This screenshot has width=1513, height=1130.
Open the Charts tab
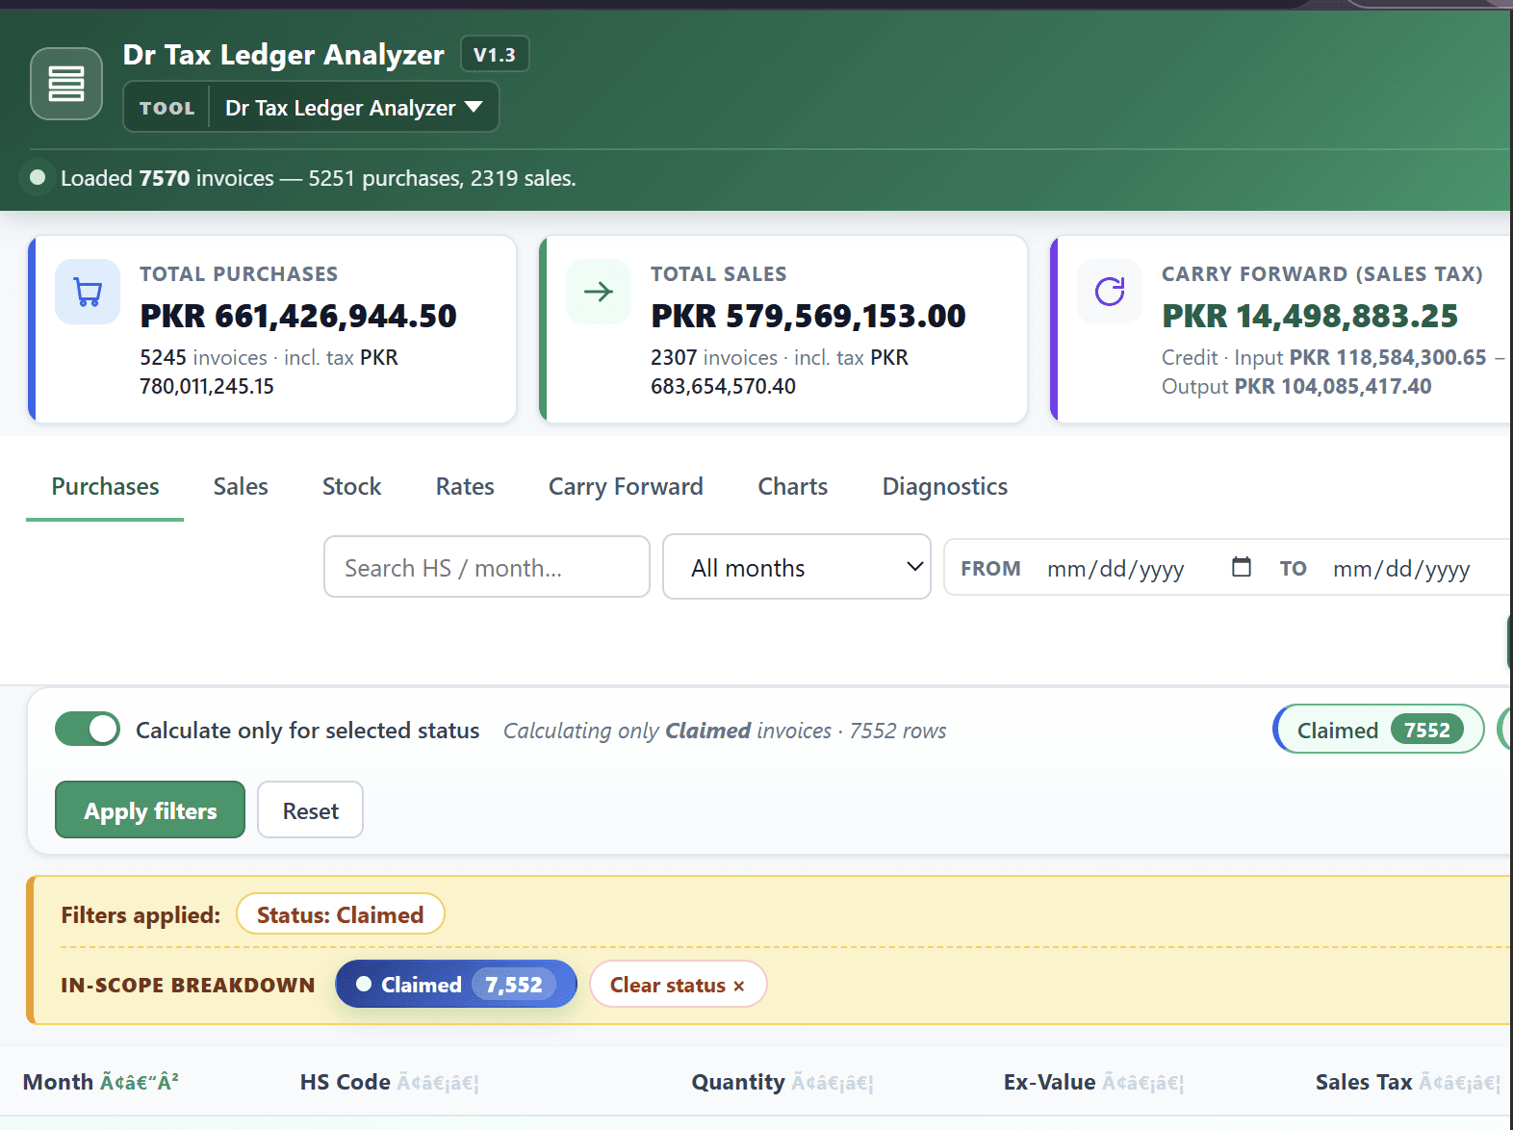[x=792, y=487]
